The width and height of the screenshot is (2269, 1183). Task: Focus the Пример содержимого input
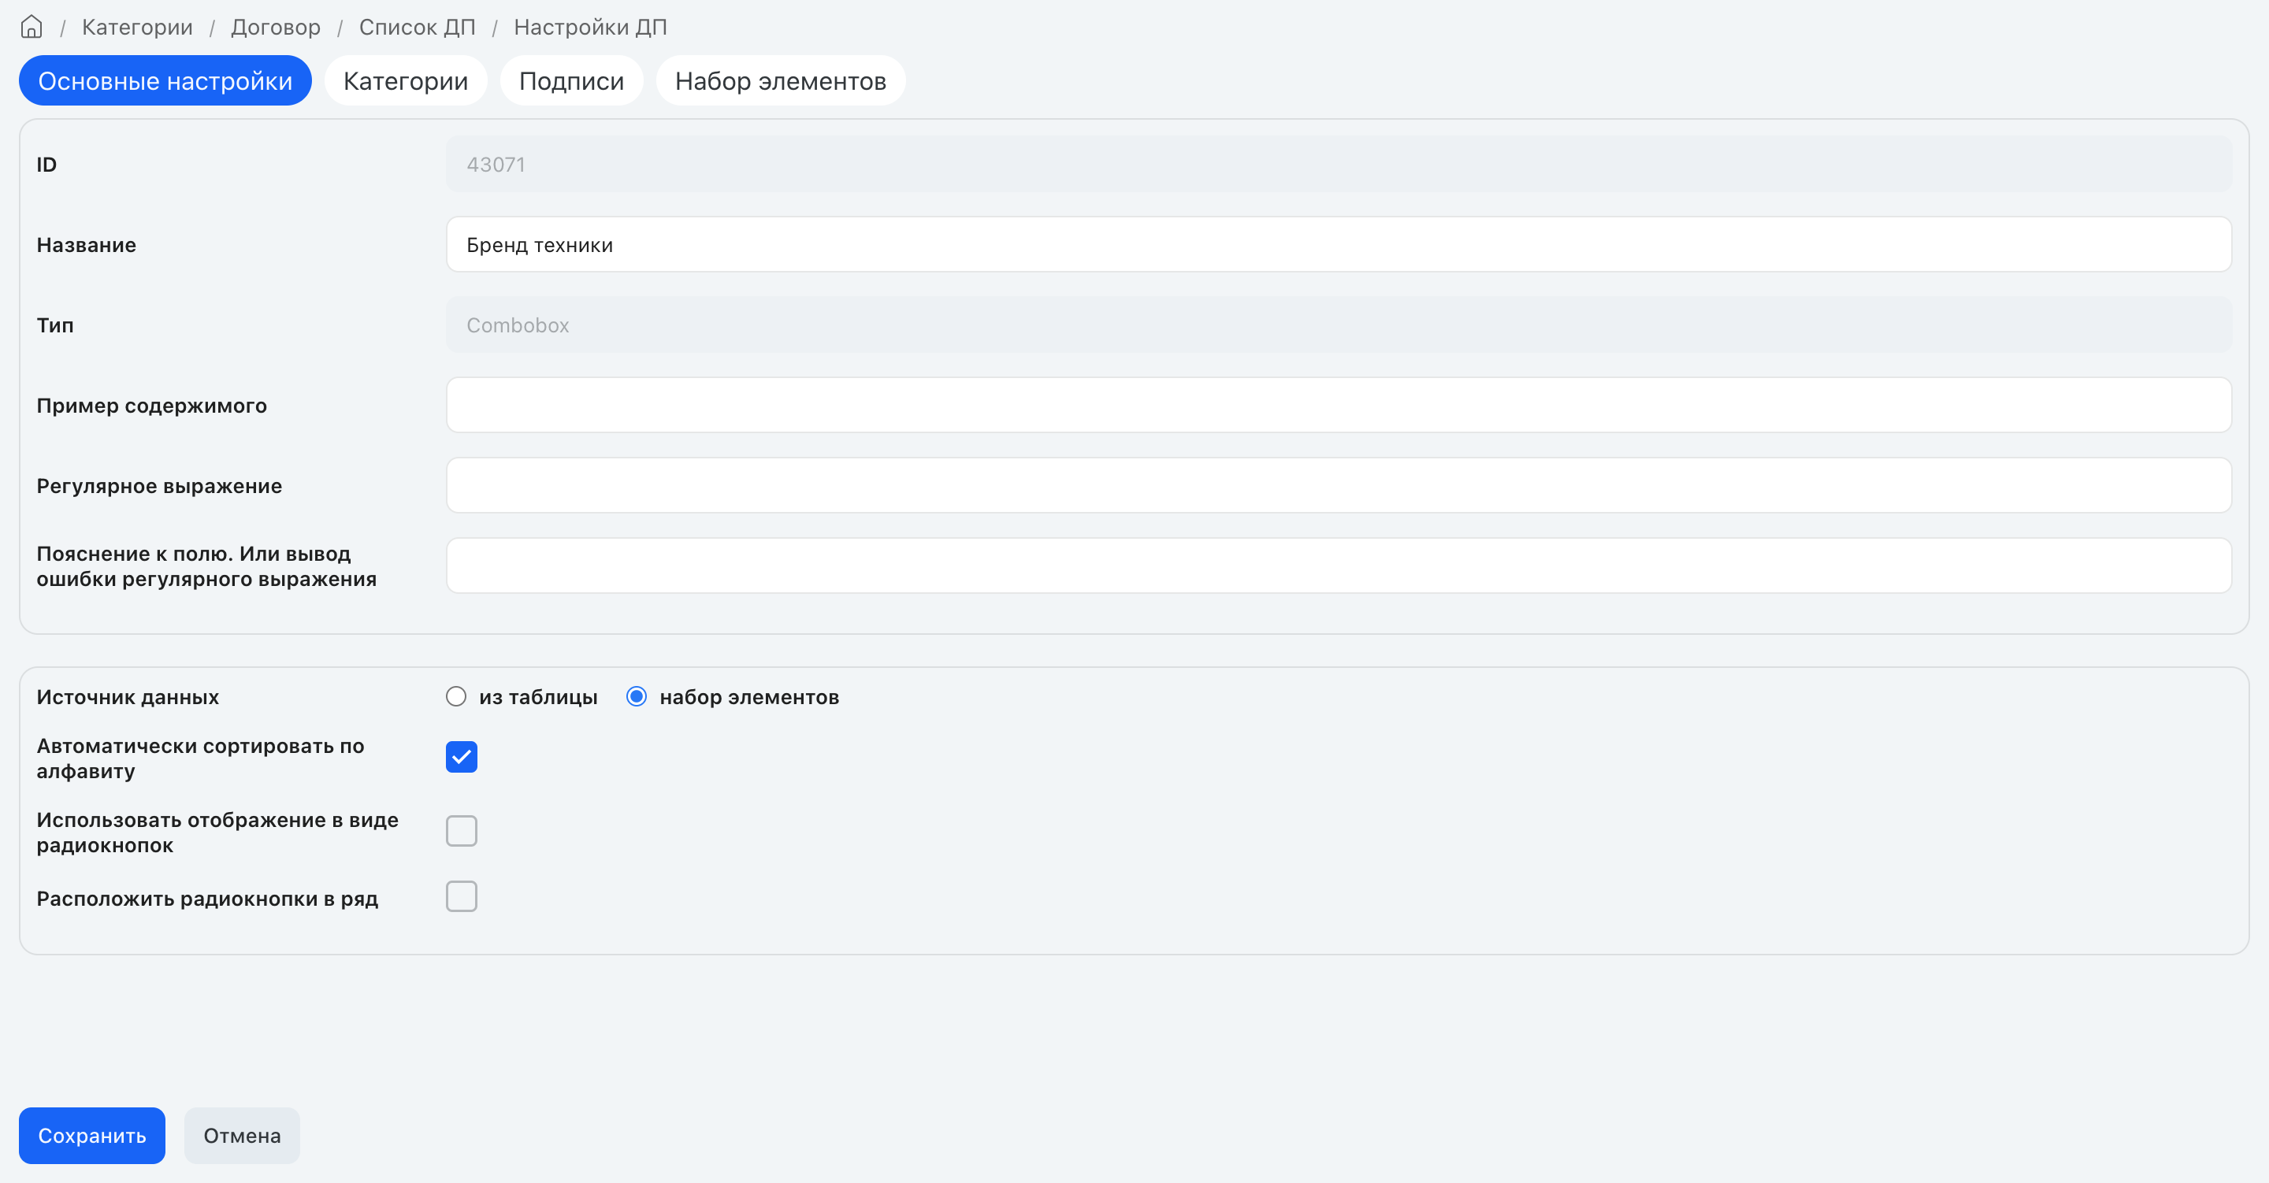click(1339, 405)
